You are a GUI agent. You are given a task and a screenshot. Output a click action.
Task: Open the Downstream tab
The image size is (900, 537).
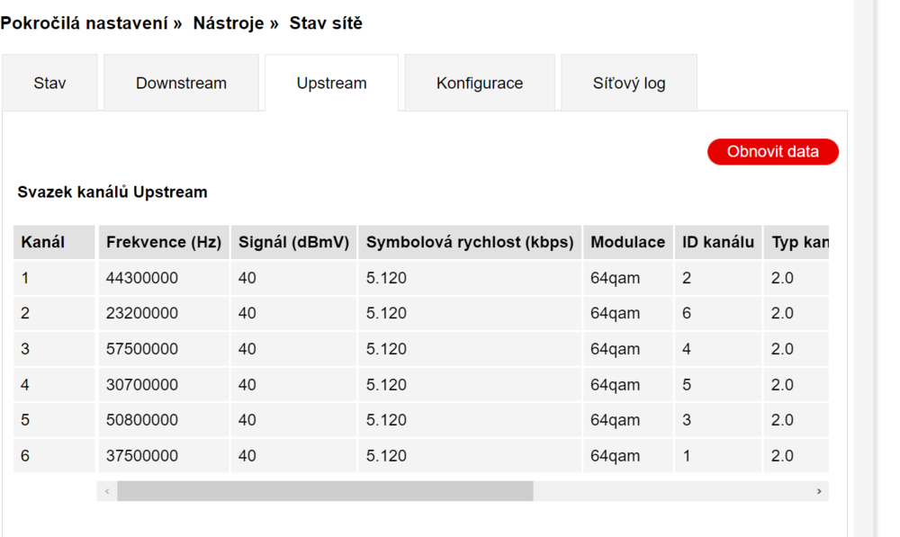click(x=181, y=84)
